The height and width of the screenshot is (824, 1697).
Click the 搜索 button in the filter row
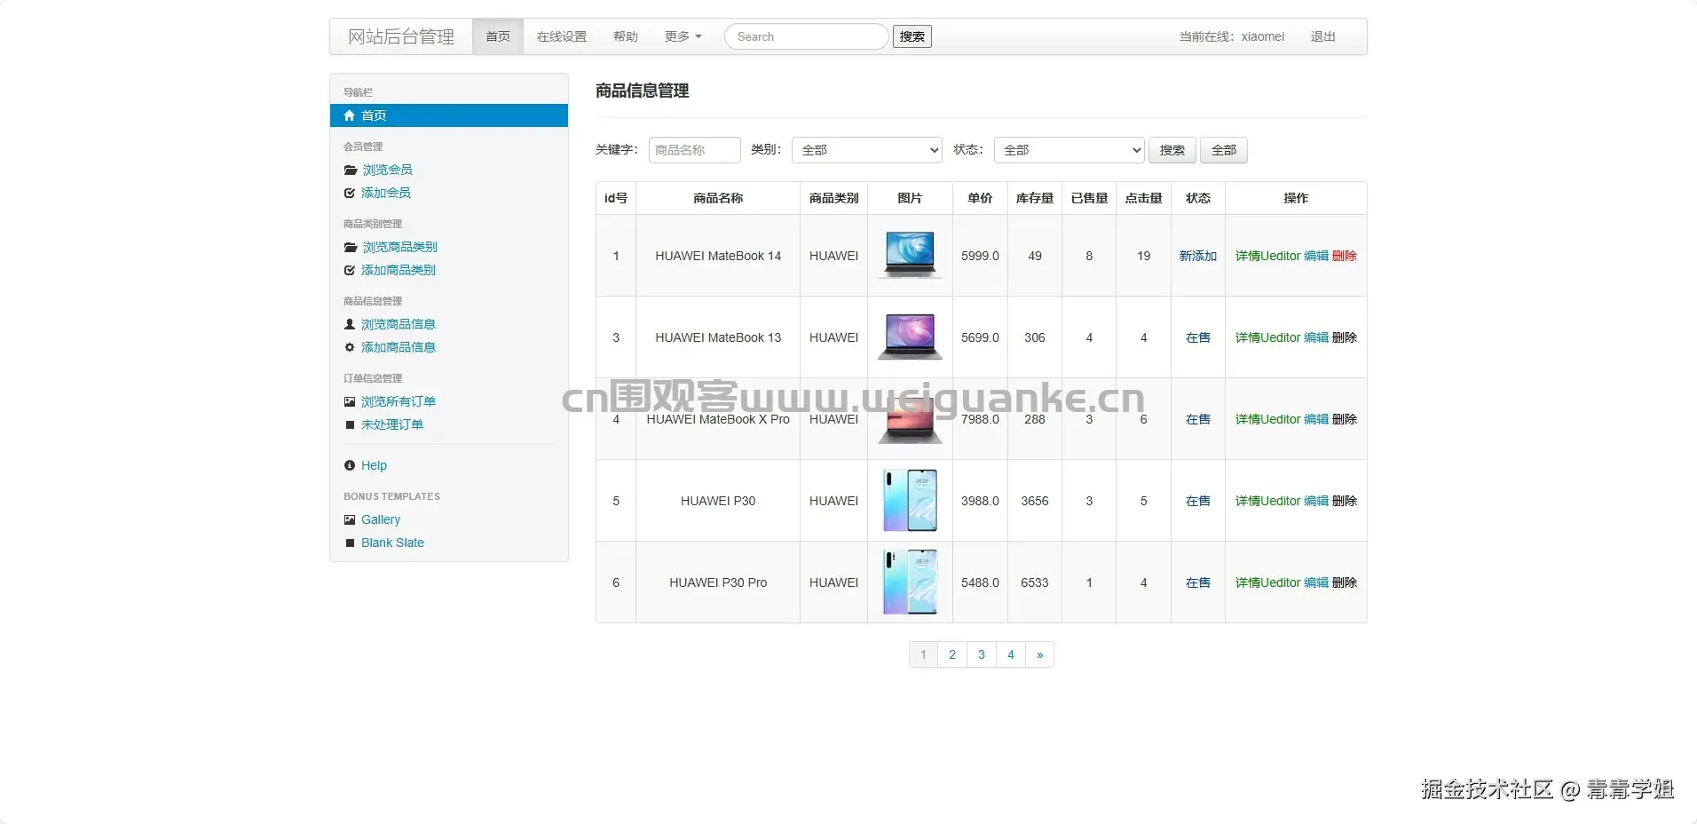1172,150
